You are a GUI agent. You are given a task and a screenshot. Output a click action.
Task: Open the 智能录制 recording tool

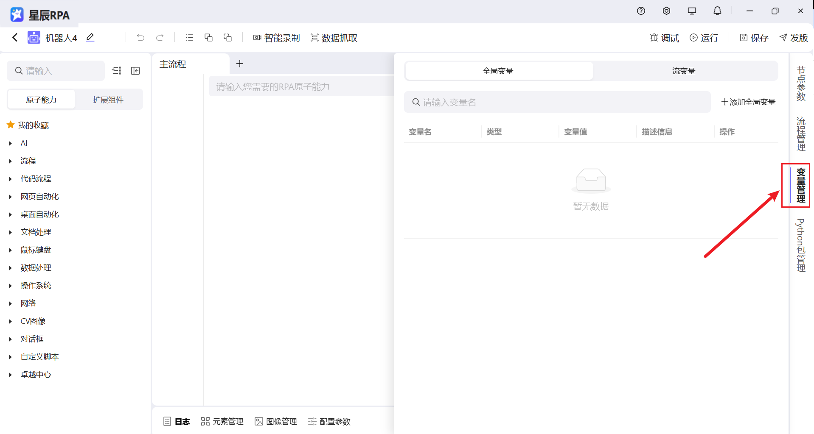coord(276,38)
